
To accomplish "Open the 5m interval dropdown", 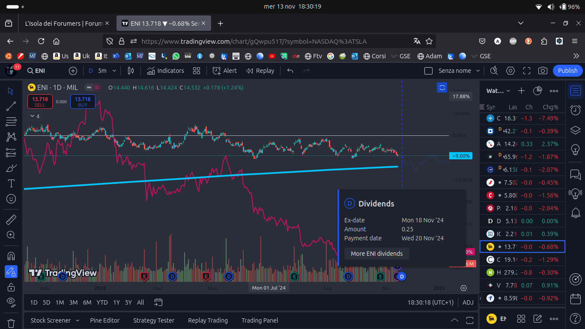I will coord(114,71).
